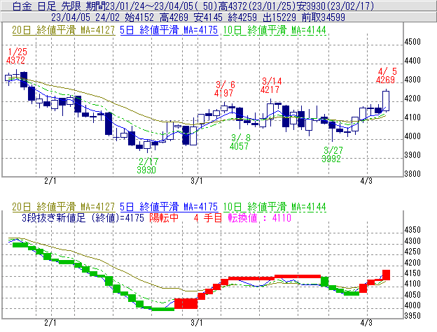Select 10日 終値平滑 MA=4144 legend of the 新値足 chart
Screen dimensions: 437x332
(275, 207)
